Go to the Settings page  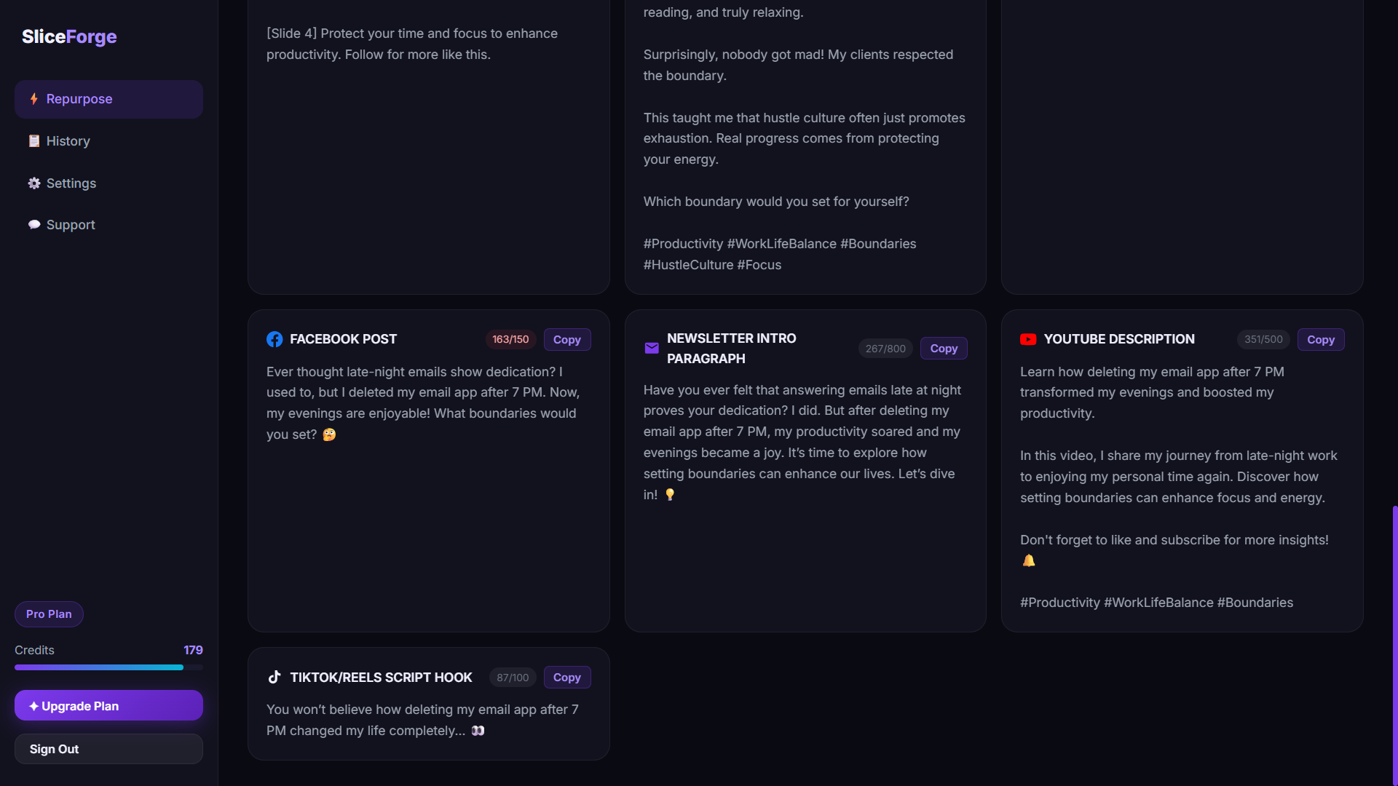point(71,183)
